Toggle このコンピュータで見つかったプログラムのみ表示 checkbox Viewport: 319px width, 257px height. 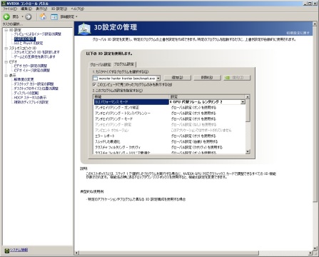[x=94, y=84]
